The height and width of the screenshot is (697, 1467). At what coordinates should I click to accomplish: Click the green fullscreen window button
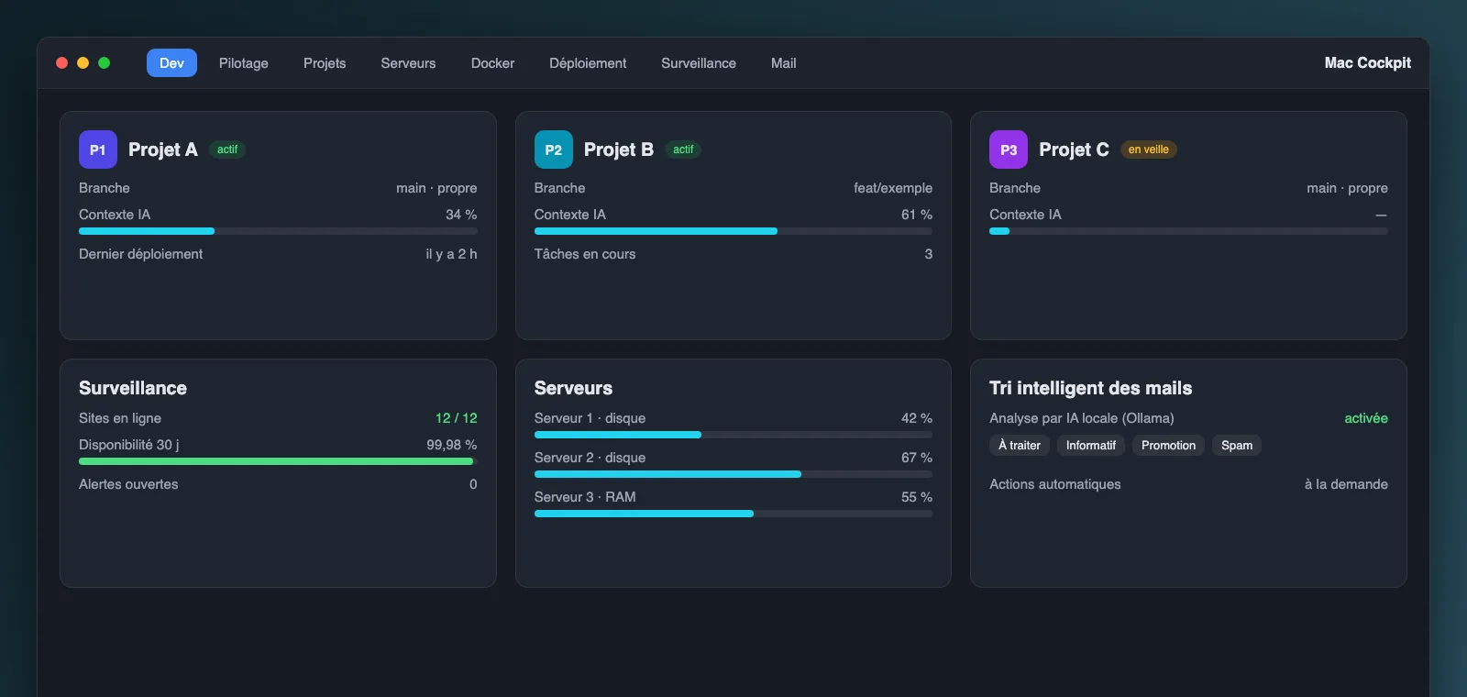coord(105,62)
